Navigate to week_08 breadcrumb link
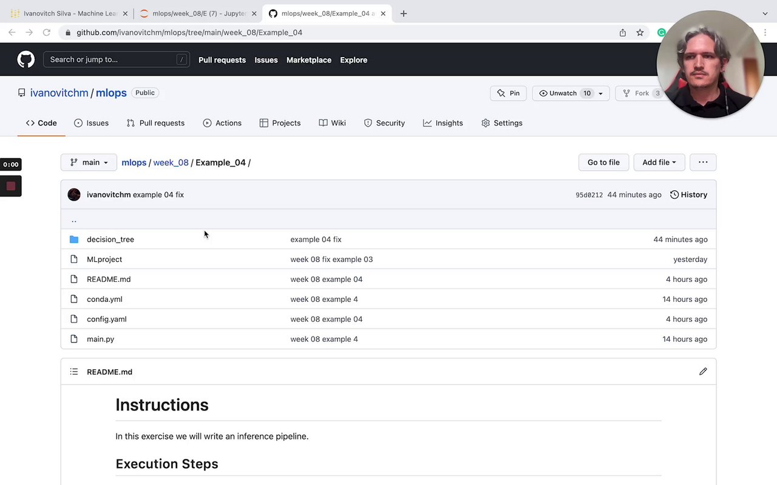777x485 pixels. [x=171, y=162]
